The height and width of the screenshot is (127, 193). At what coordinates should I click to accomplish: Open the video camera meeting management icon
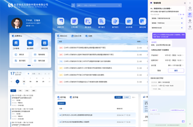30,43
